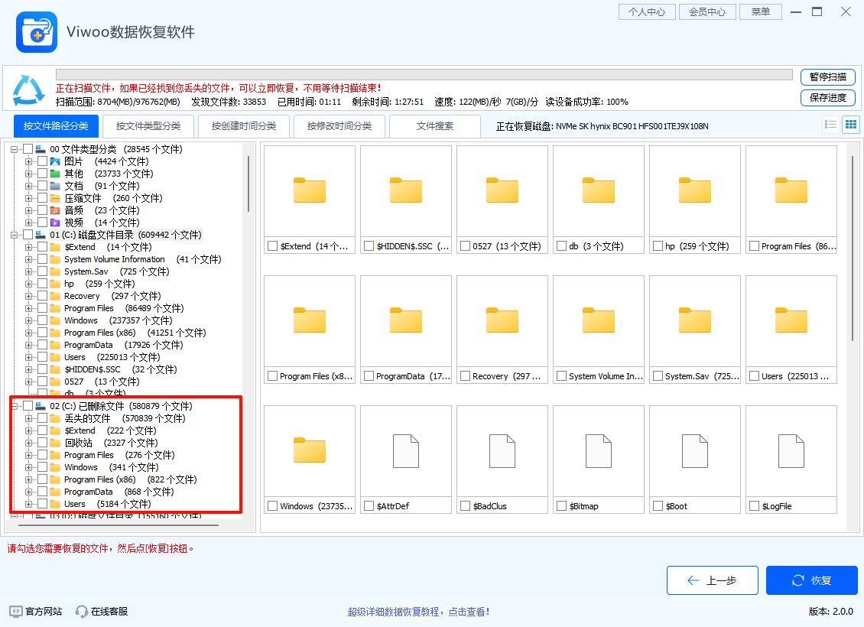Switch to list view display mode
This screenshot has width=864, height=627.
[x=831, y=124]
